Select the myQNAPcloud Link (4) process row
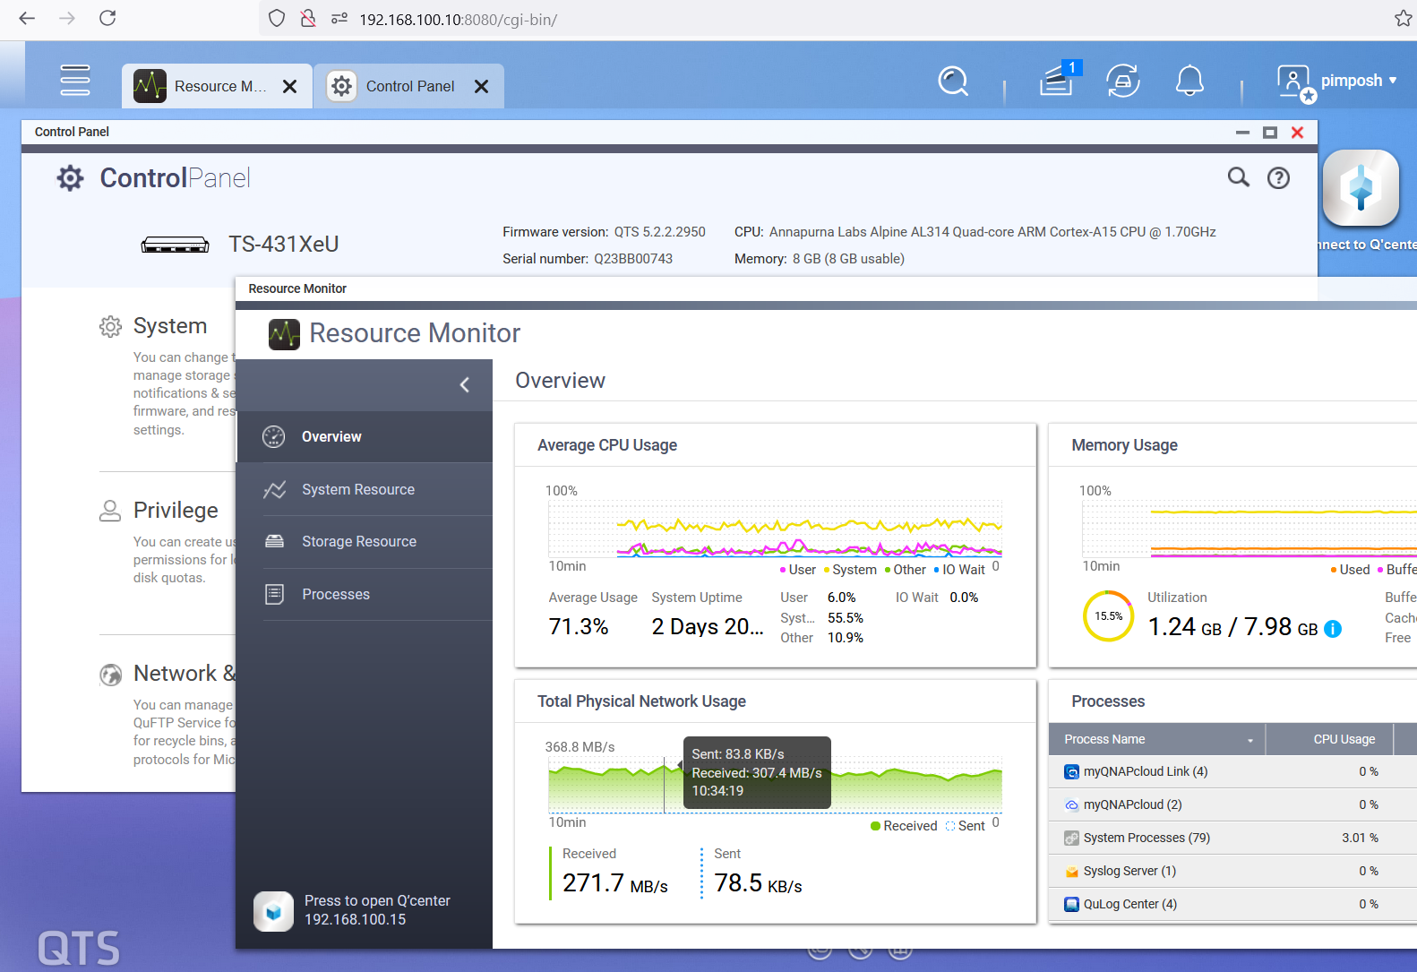 coord(1232,771)
